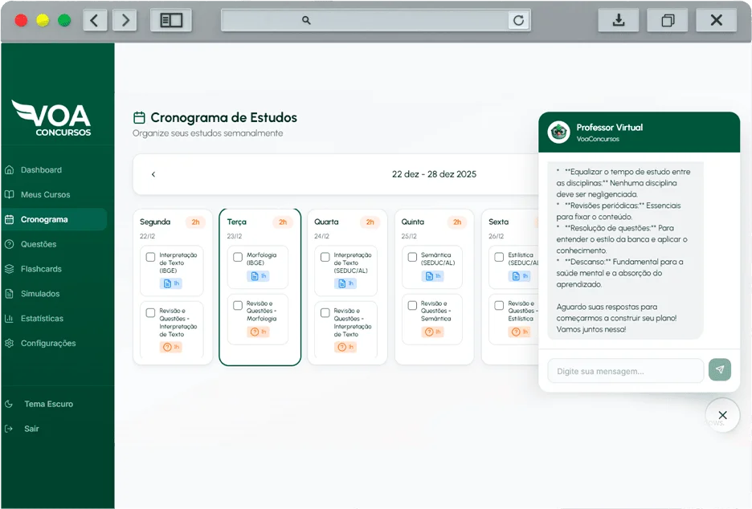Click the Professor Virtual avatar icon
The height and width of the screenshot is (509, 752).
(558, 132)
